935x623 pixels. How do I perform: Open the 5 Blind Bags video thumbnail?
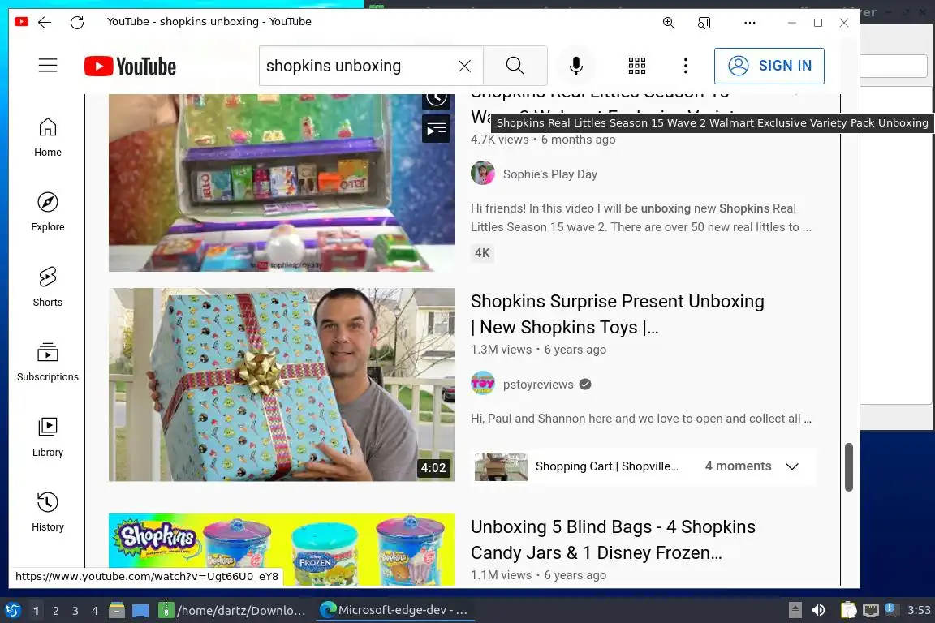(x=282, y=550)
